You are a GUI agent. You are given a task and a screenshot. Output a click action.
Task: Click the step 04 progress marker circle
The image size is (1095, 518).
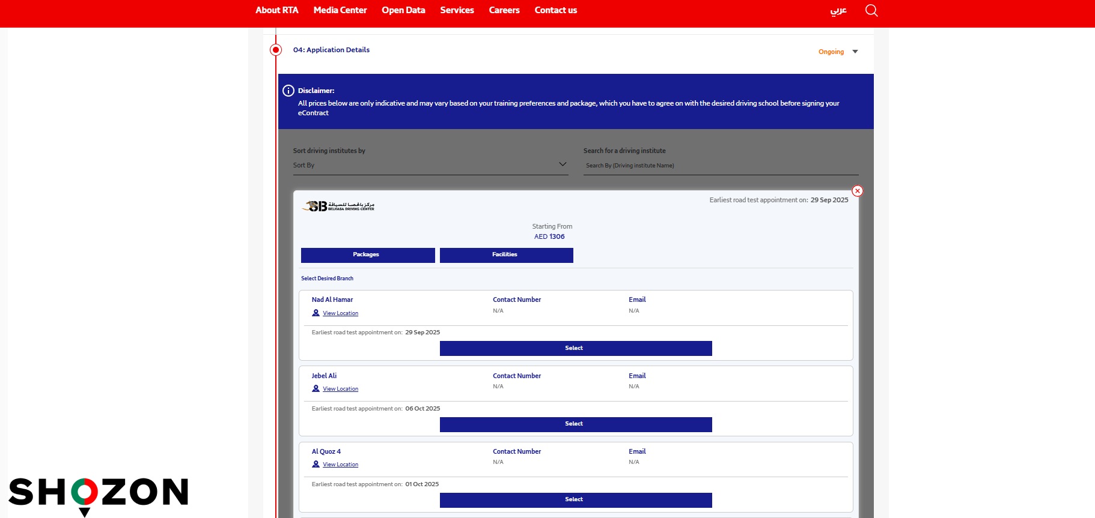point(276,50)
